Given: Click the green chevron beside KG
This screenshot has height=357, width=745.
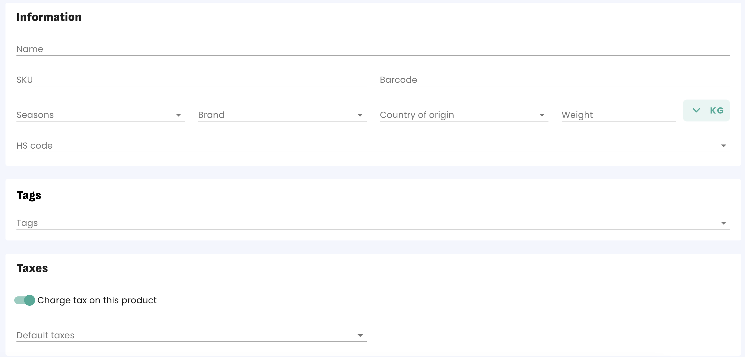Looking at the screenshot, I should tap(696, 110).
